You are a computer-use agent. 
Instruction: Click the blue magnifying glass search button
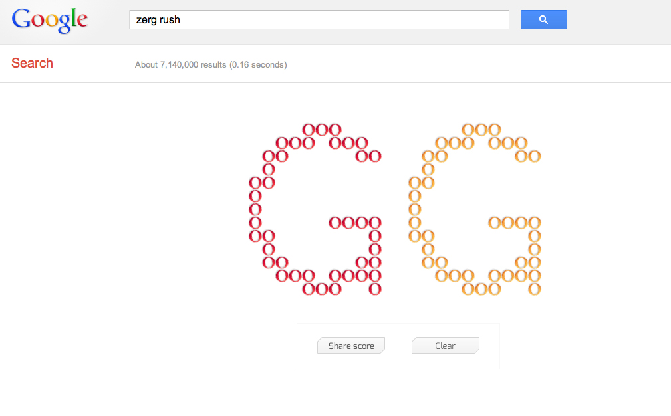pyautogui.click(x=543, y=20)
